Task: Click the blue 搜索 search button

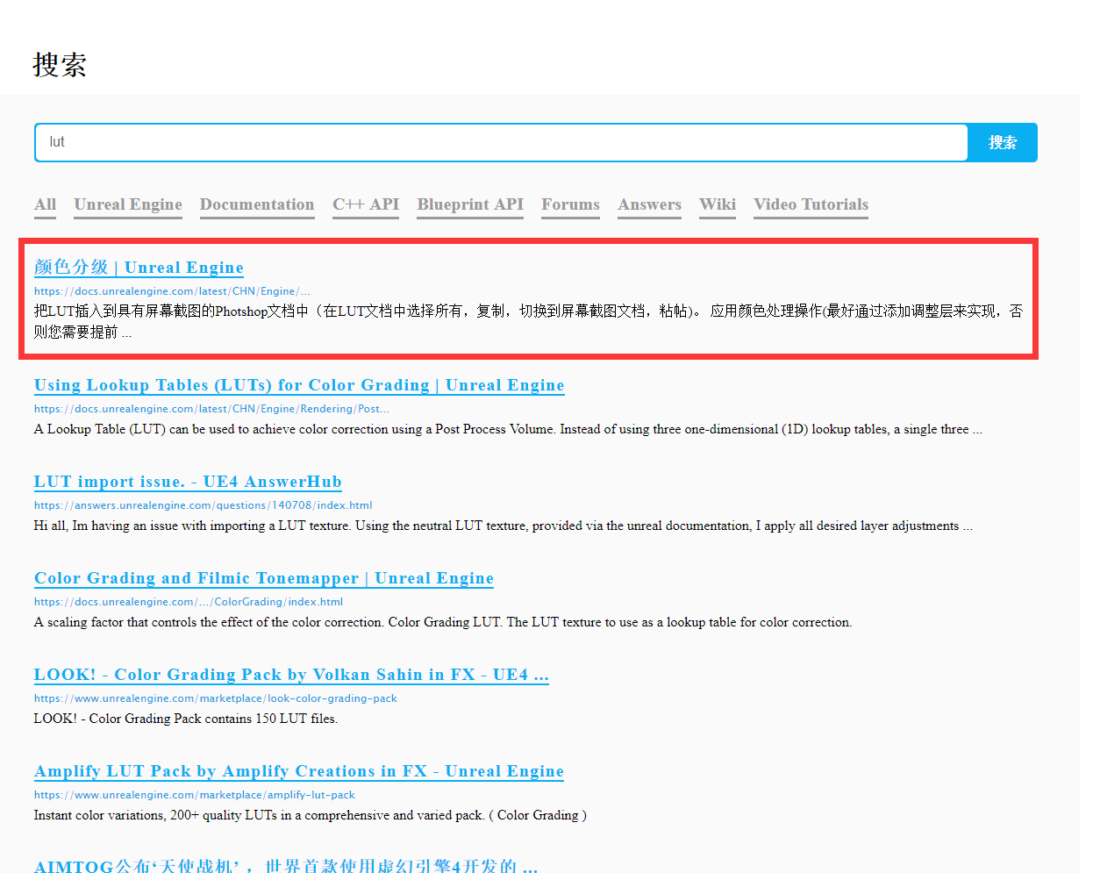Action: coord(1003,142)
